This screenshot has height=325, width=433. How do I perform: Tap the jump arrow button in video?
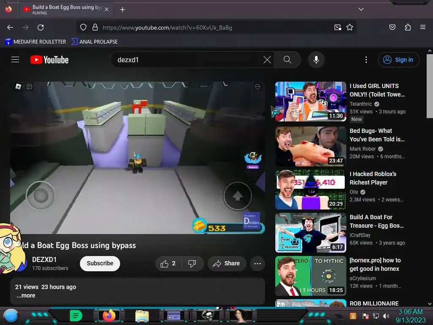[238, 196]
